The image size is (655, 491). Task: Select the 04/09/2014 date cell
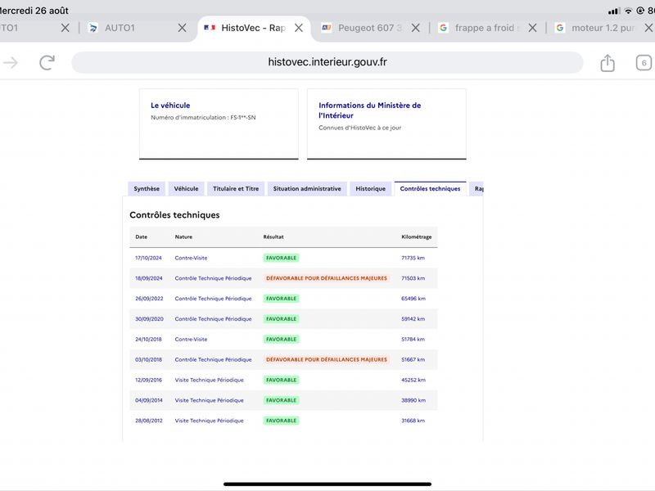(x=149, y=400)
